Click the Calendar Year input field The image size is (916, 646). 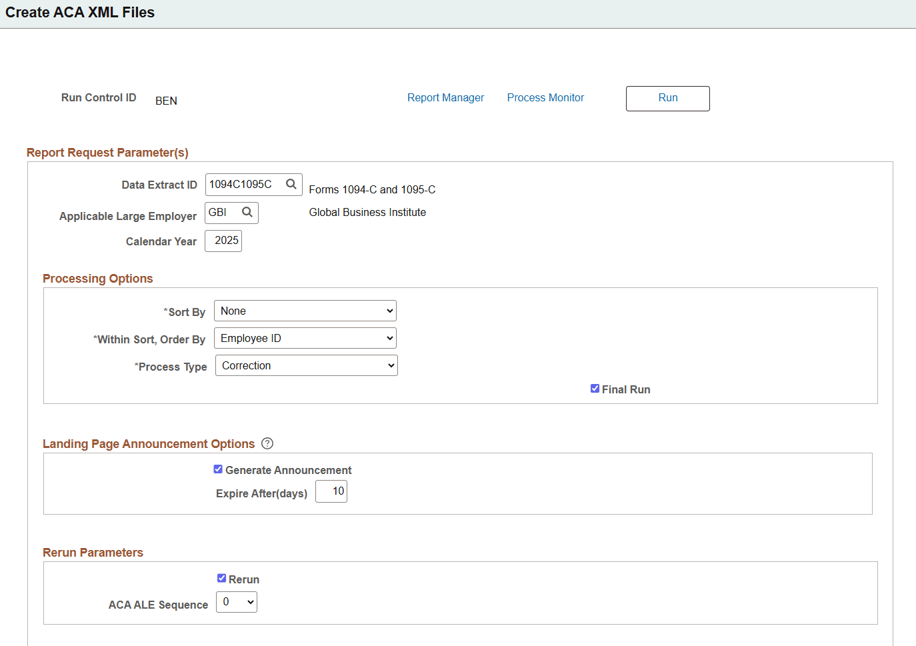click(223, 241)
